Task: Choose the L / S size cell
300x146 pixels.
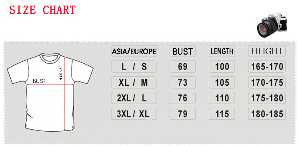Action: [x=134, y=67]
